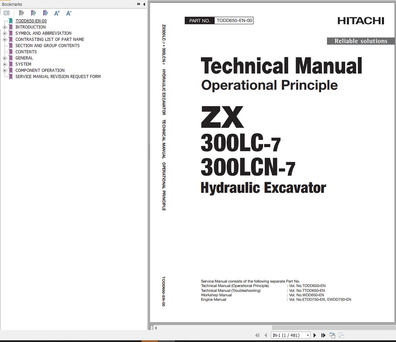Jump to the CONTENTS bookmark

tap(26, 52)
